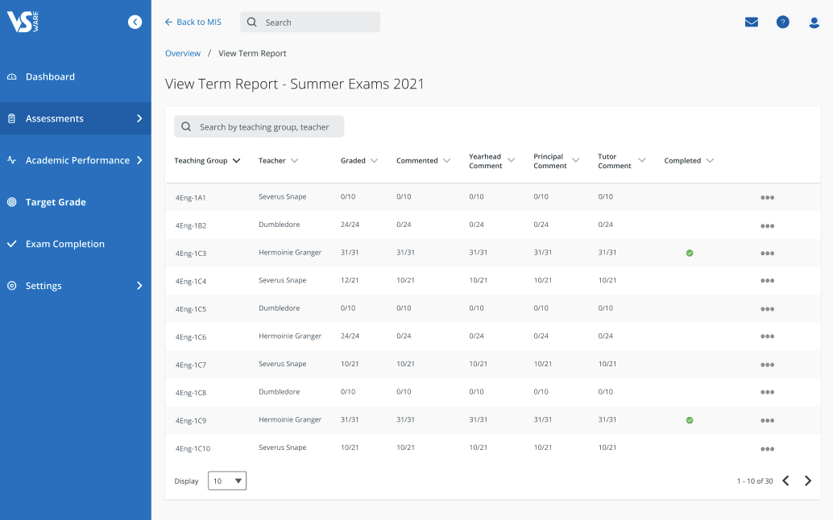833x520 pixels.
Task: Go to the next page of results
Action: 808,481
